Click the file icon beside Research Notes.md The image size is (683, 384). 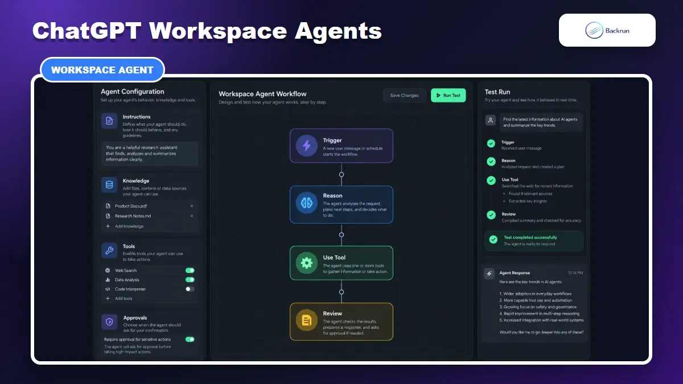108,216
